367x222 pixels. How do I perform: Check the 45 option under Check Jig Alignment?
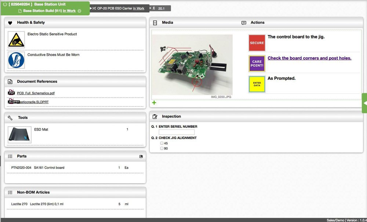coord(162,143)
